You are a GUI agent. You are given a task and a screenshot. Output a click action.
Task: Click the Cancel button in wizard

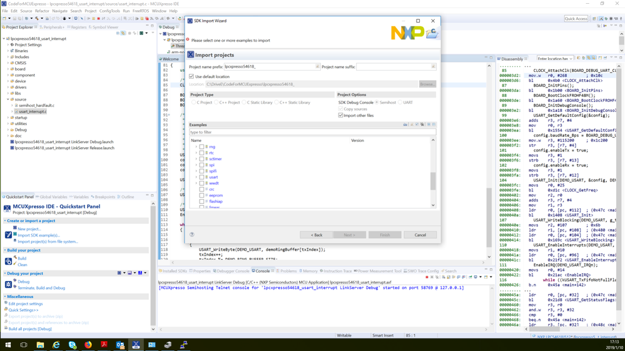(420, 235)
